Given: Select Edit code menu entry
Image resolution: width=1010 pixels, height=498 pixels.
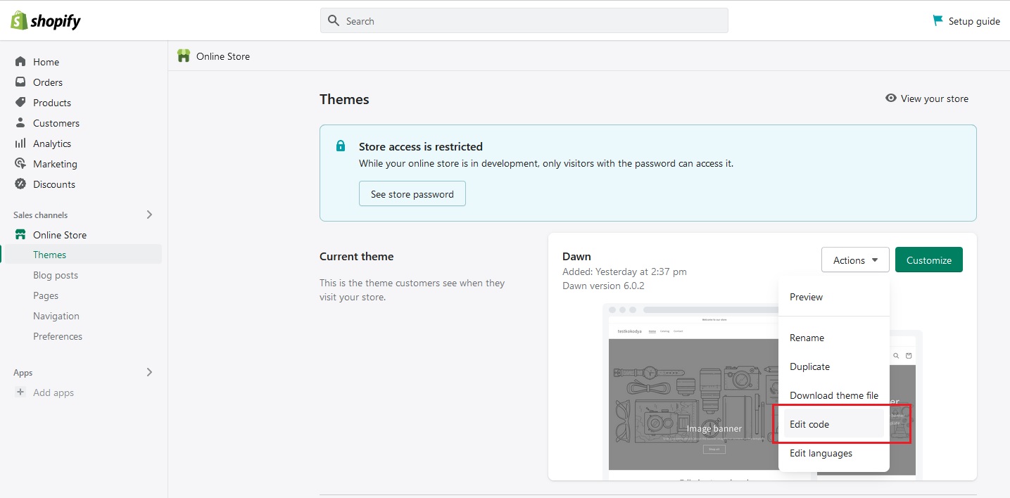Looking at the screenshot, I should (x=834, y=424).
